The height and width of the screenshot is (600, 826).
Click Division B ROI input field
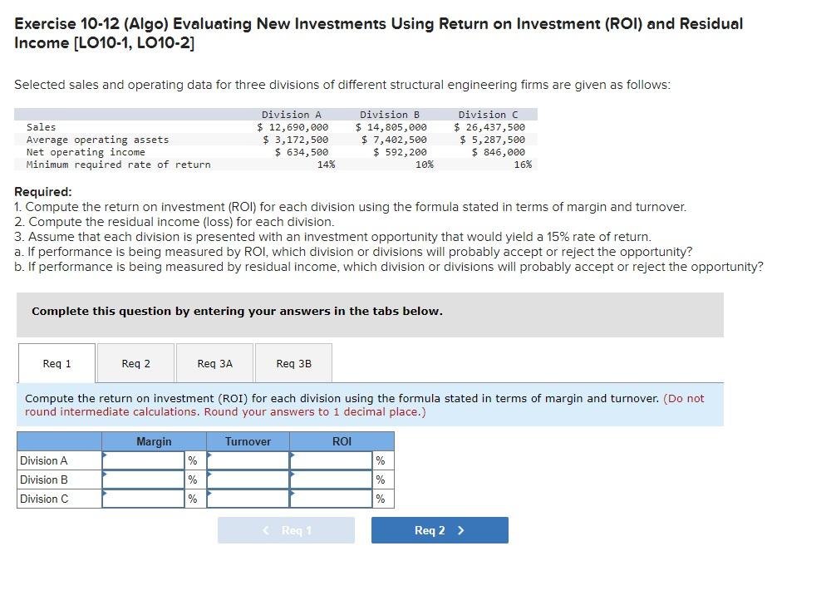(x=332, y=480)
